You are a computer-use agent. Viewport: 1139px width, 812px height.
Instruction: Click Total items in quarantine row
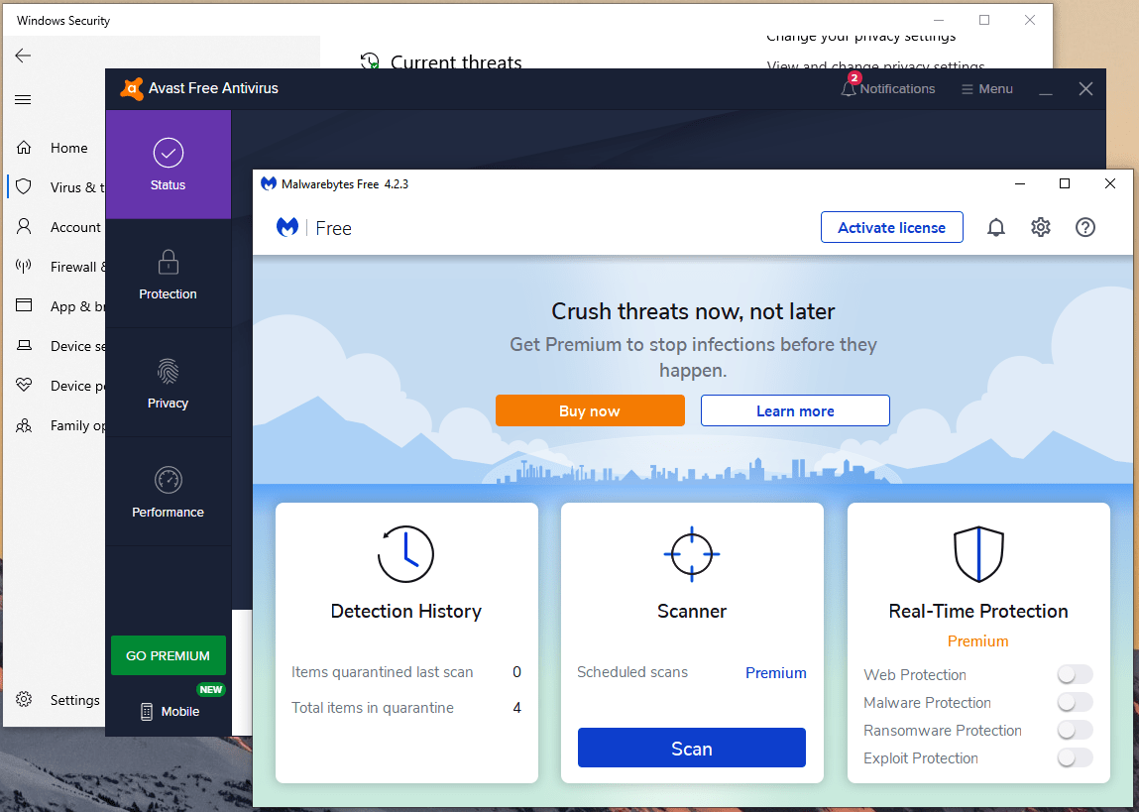pos(406,708)
